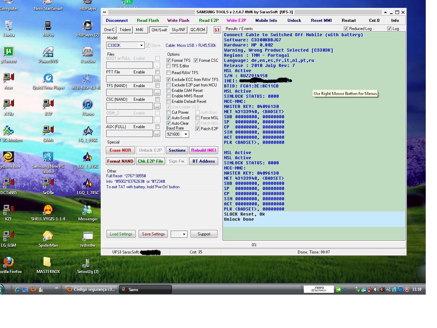Open the Setool2g (2) desktop icon
Viewport: 437px width, 328px height.
coord(88,265)
